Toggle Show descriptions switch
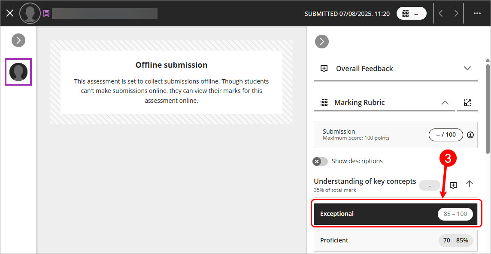This screenshot has width=491, height=254. pos(320,161)
